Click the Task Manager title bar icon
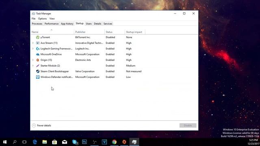260x146 pixels. 33,13
